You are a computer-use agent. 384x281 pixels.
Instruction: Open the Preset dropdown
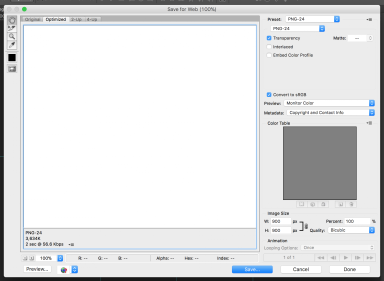click(312, 19)
